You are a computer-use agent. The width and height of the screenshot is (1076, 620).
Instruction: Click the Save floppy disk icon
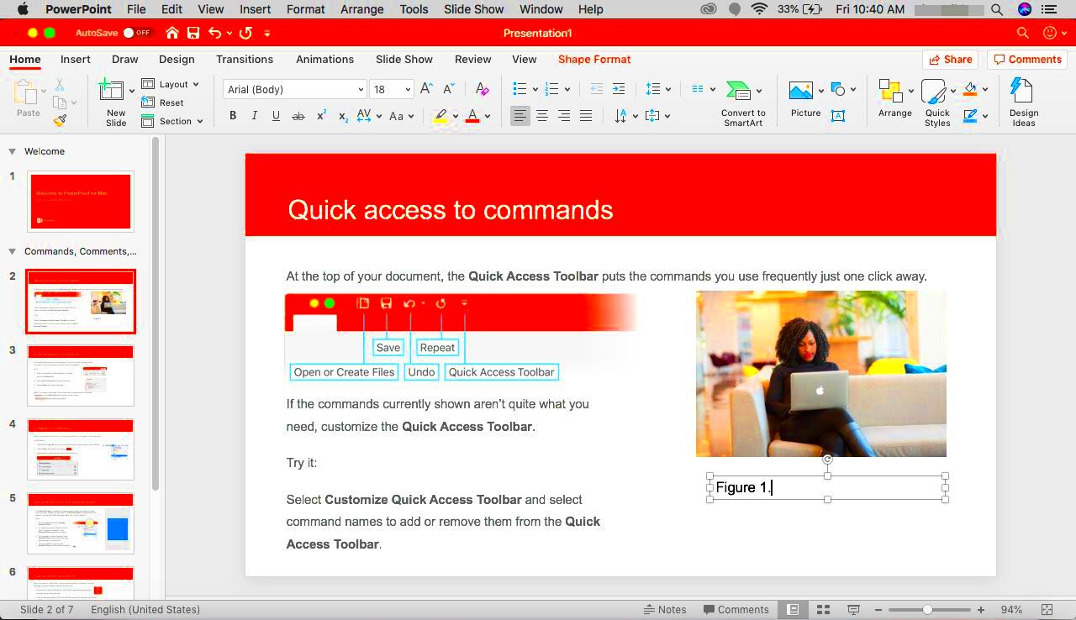193,33
